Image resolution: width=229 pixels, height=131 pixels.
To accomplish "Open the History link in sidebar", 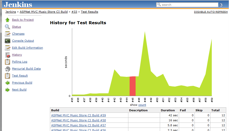I will click(x=17, y=55).
